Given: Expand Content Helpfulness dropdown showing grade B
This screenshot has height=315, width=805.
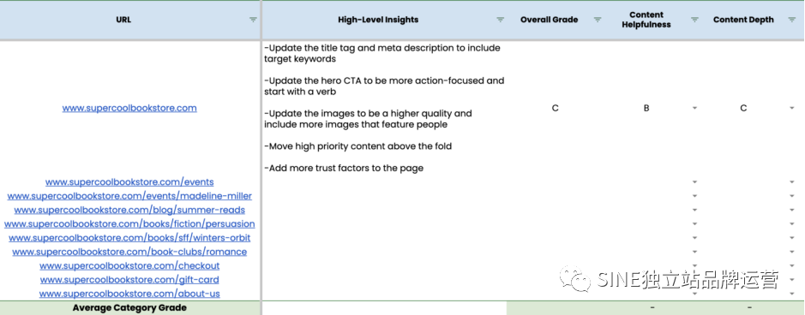Looking at the screenshot, I should (694, 108).
